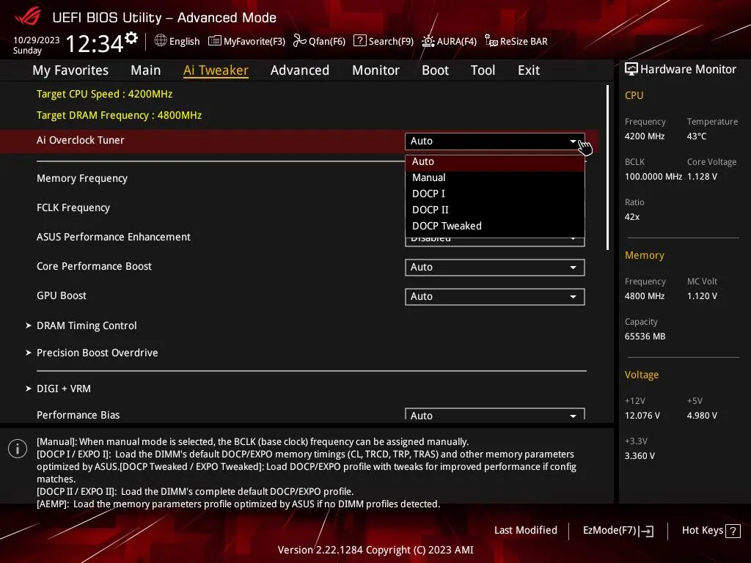
Task: Open AURA(F4) lighting icon
Action: tap(428, 41)
